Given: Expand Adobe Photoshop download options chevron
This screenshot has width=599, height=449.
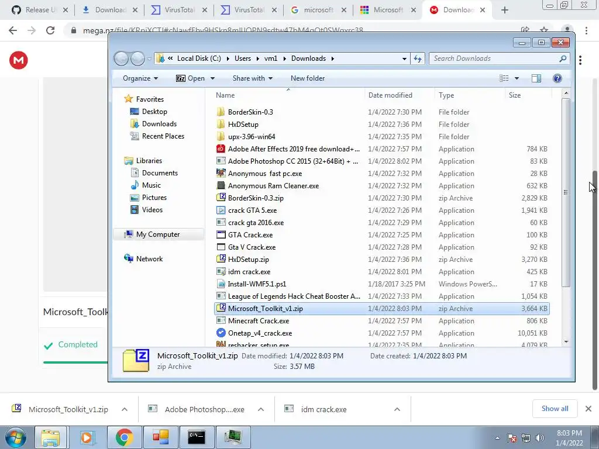Looking at the screenshot, I should pos(260,409).
